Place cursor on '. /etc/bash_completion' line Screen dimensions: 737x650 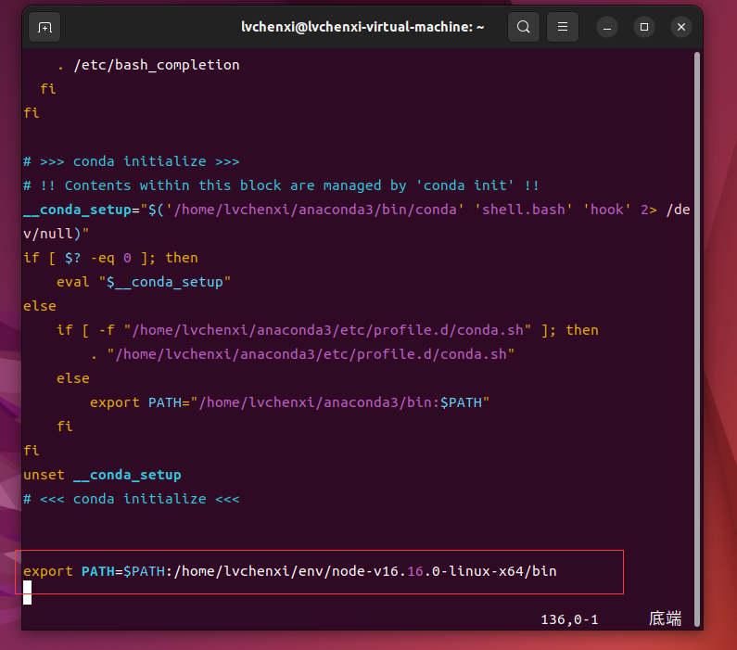(x=147, y=65)
